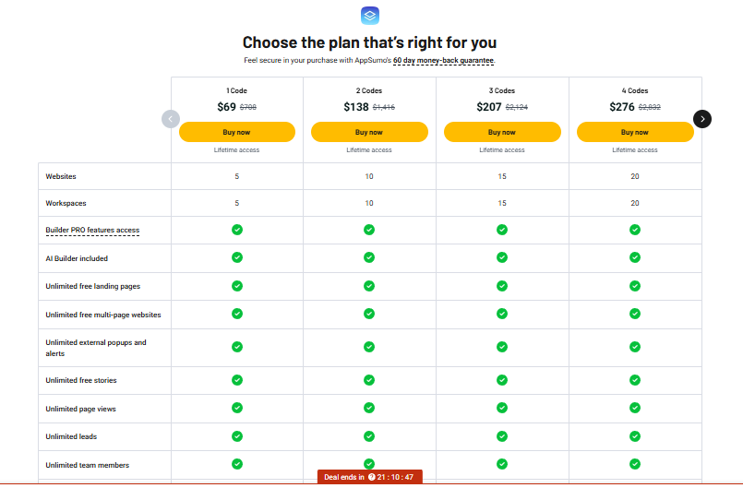Buy now for 3 Codes at $207
This screenshot has width=743, height=488.
[502, 132]
